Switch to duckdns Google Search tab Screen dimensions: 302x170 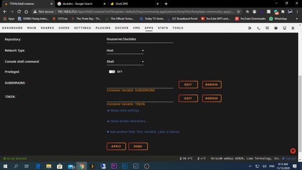pos(81,4)
